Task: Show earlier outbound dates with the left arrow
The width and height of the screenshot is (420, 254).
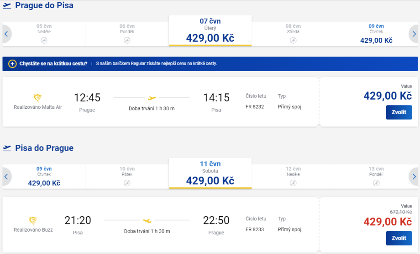Action: (6, 34)
